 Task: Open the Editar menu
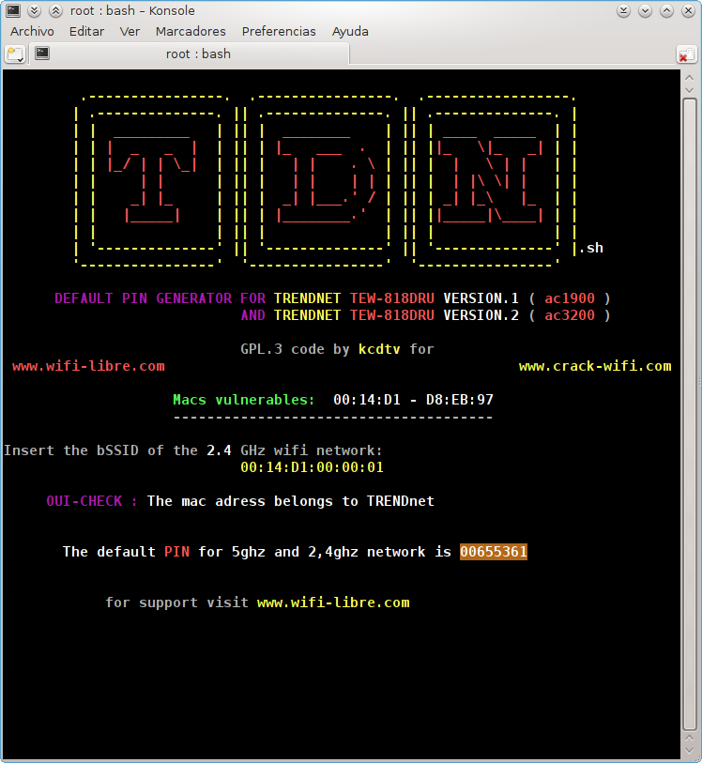tap(86, 32)
